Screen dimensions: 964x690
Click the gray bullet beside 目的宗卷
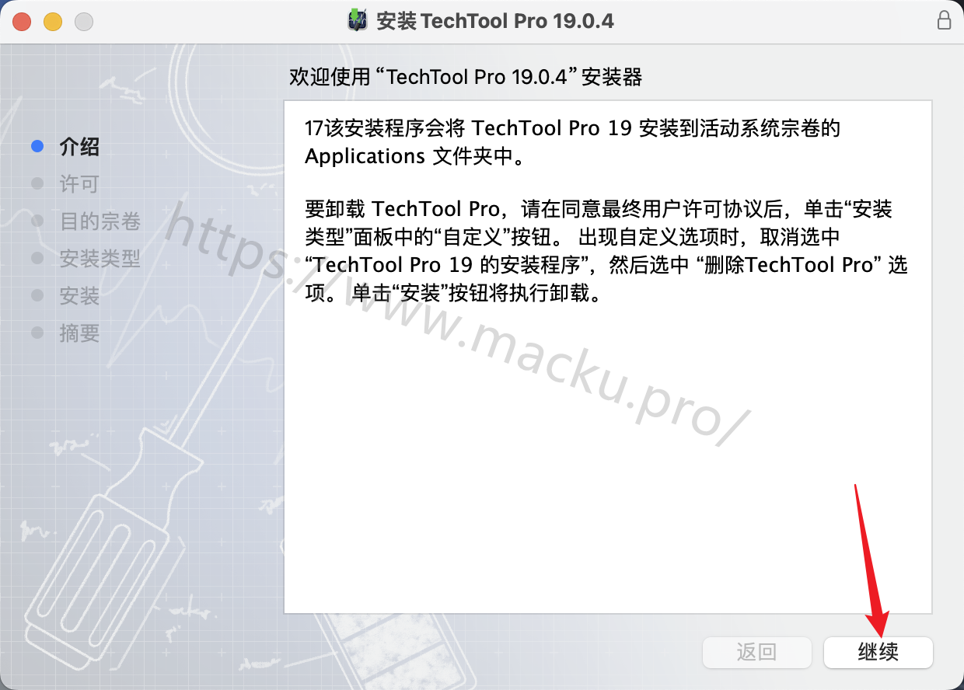coord(37,221)
